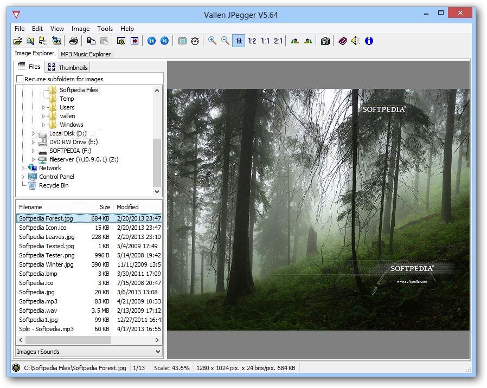Click the zoom in magnifier icon
The width and height of the screenshot is (487, 388).
coord(213,41)
